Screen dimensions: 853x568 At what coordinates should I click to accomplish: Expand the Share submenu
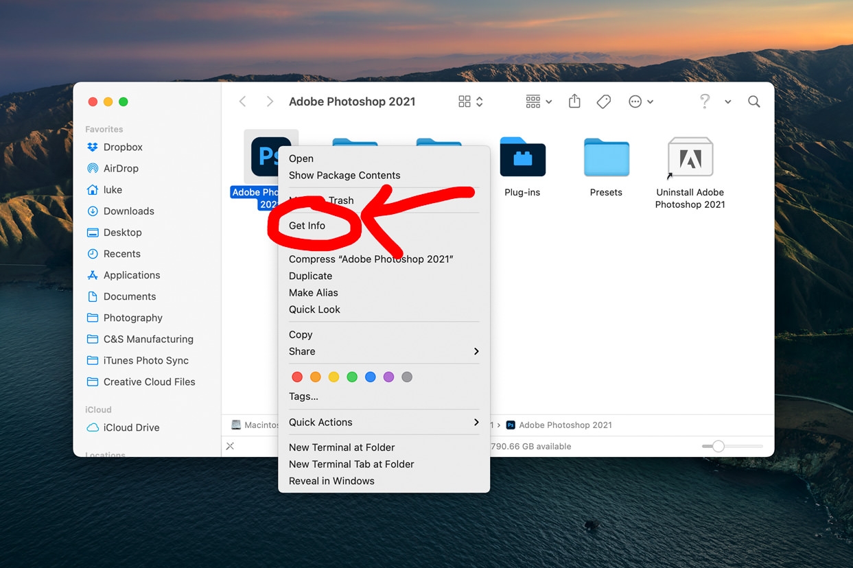[384, 351]
